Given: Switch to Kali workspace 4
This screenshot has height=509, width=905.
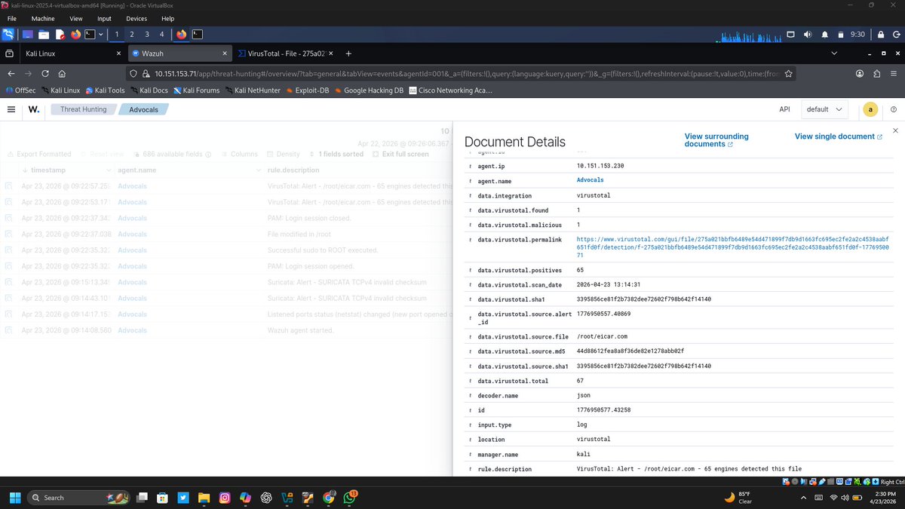Looking at the screenshot, I should (x=161, y=34).
